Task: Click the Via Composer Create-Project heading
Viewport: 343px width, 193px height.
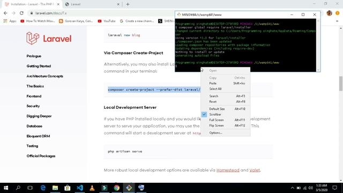Action: [x=133, y=53]
